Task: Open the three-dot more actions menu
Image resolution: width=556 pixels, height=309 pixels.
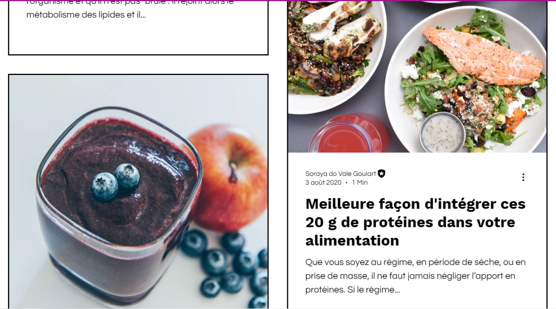Action: pyautogui.click(x=523, y=178)
